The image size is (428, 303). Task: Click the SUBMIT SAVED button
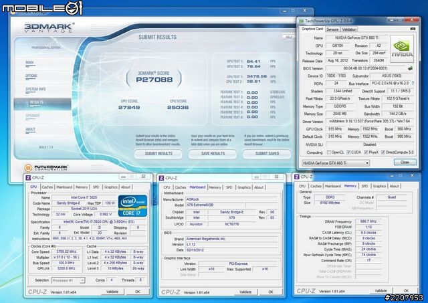coord(267,154)
